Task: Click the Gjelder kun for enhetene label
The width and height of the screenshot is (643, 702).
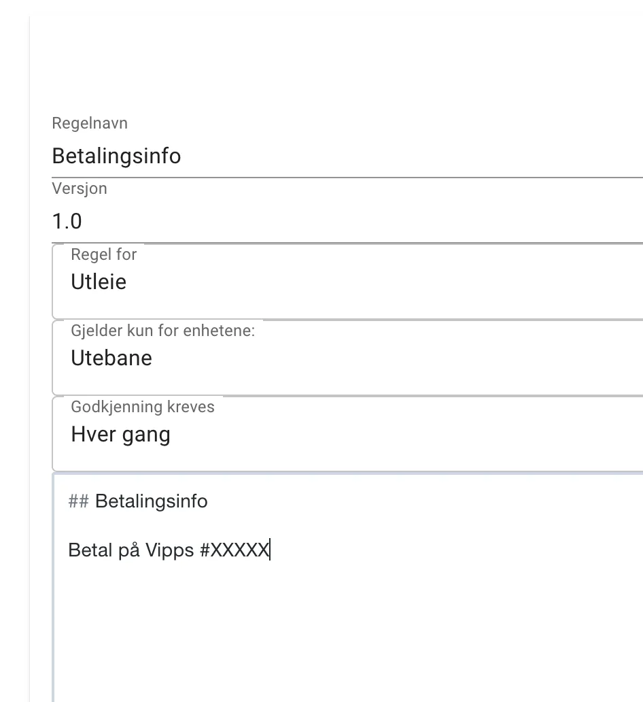Action: [162, 331]
